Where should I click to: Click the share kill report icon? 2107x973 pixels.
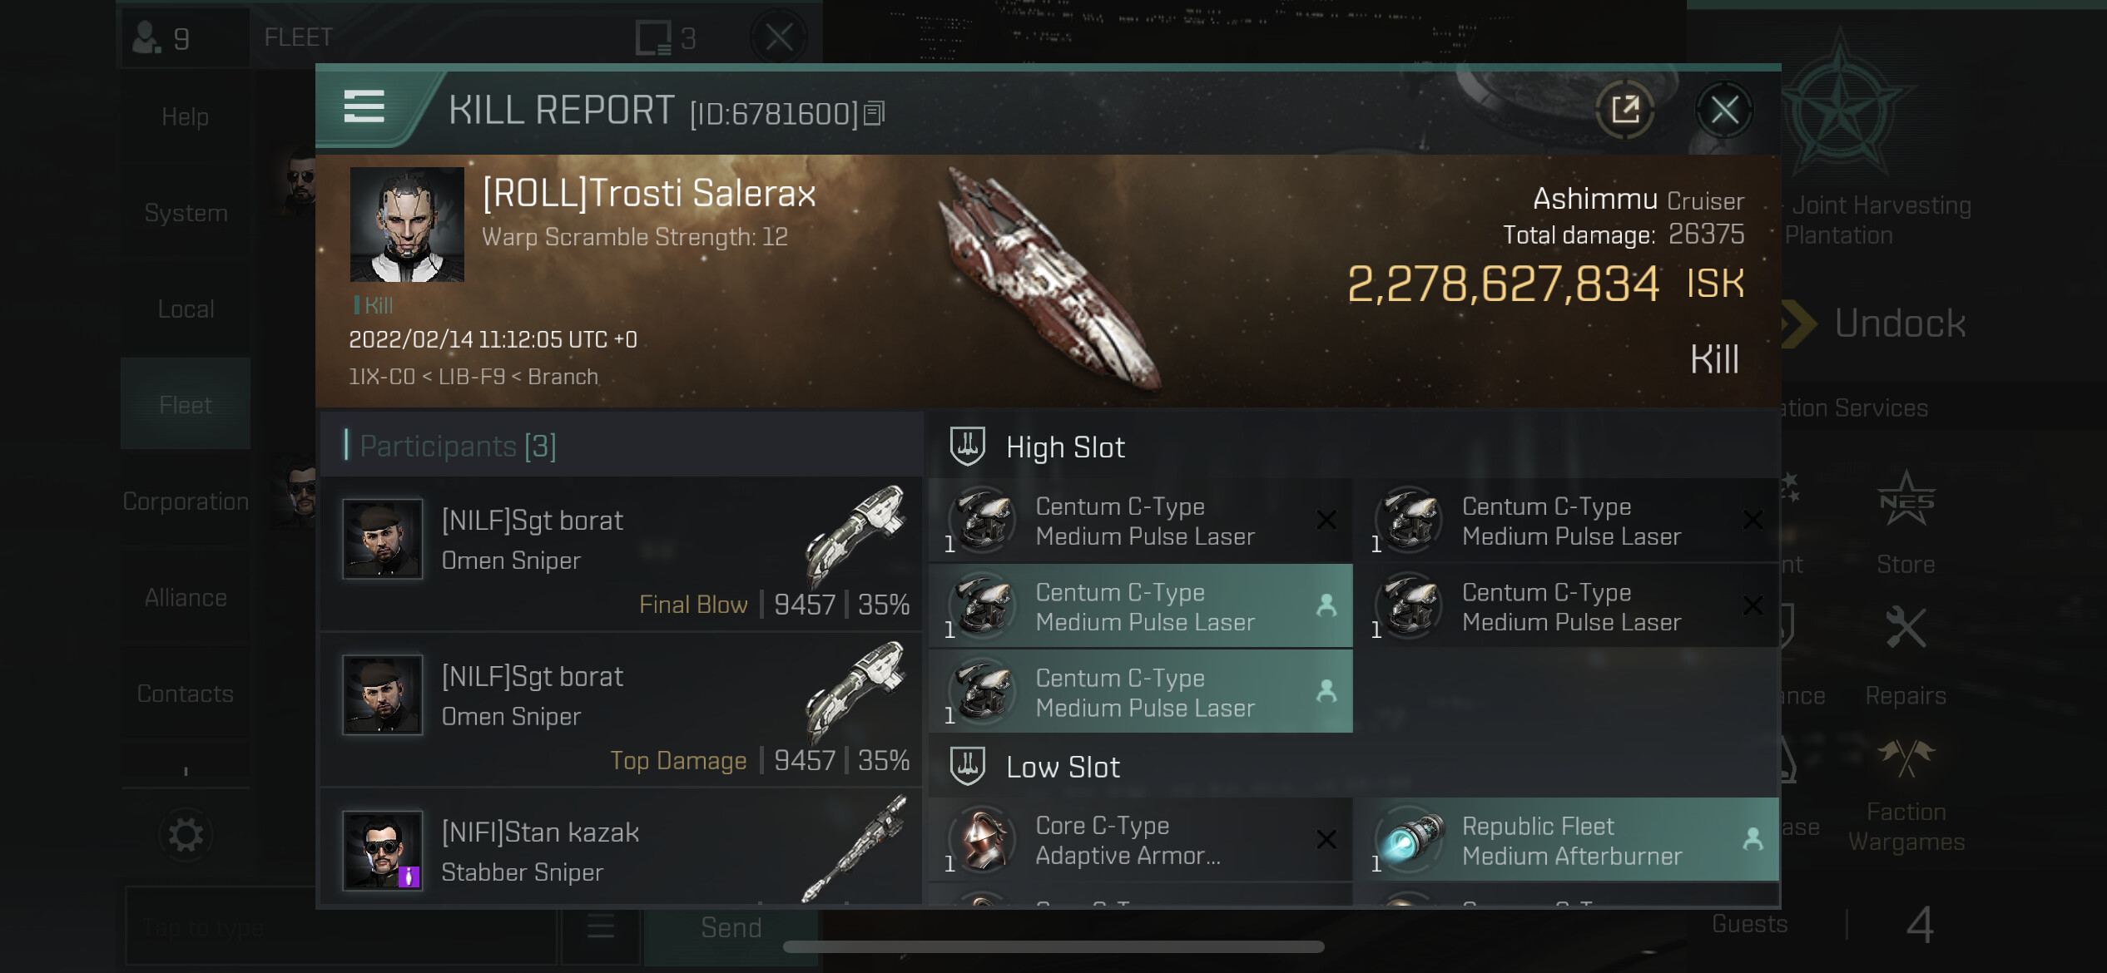tap(1624, 109)
